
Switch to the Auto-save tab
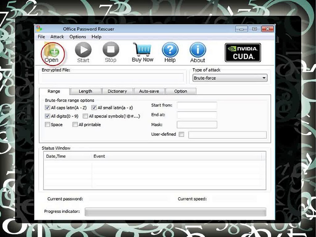click(x=149, y=91)
